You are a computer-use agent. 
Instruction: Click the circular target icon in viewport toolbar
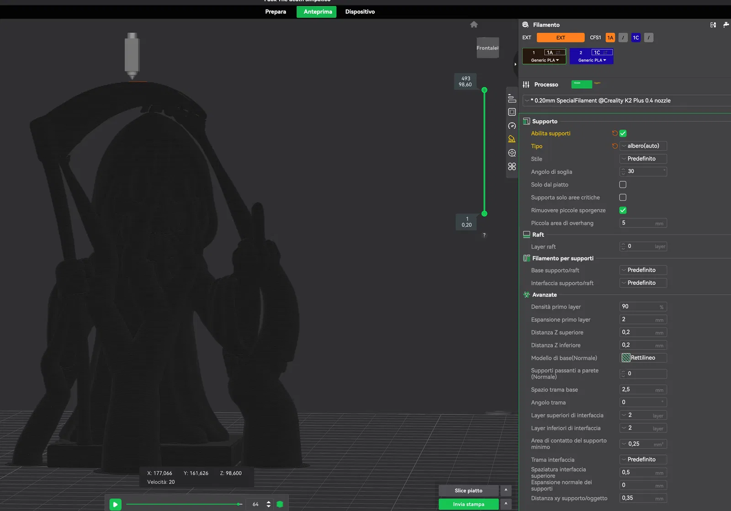[x=512, y=153]
